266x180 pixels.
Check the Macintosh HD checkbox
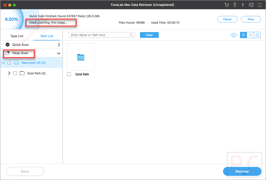click(x=9, y=63)
